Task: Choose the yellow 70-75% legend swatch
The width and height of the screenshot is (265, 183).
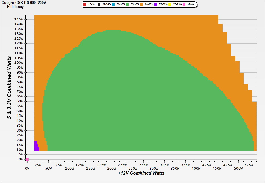Action: (170, 5)
